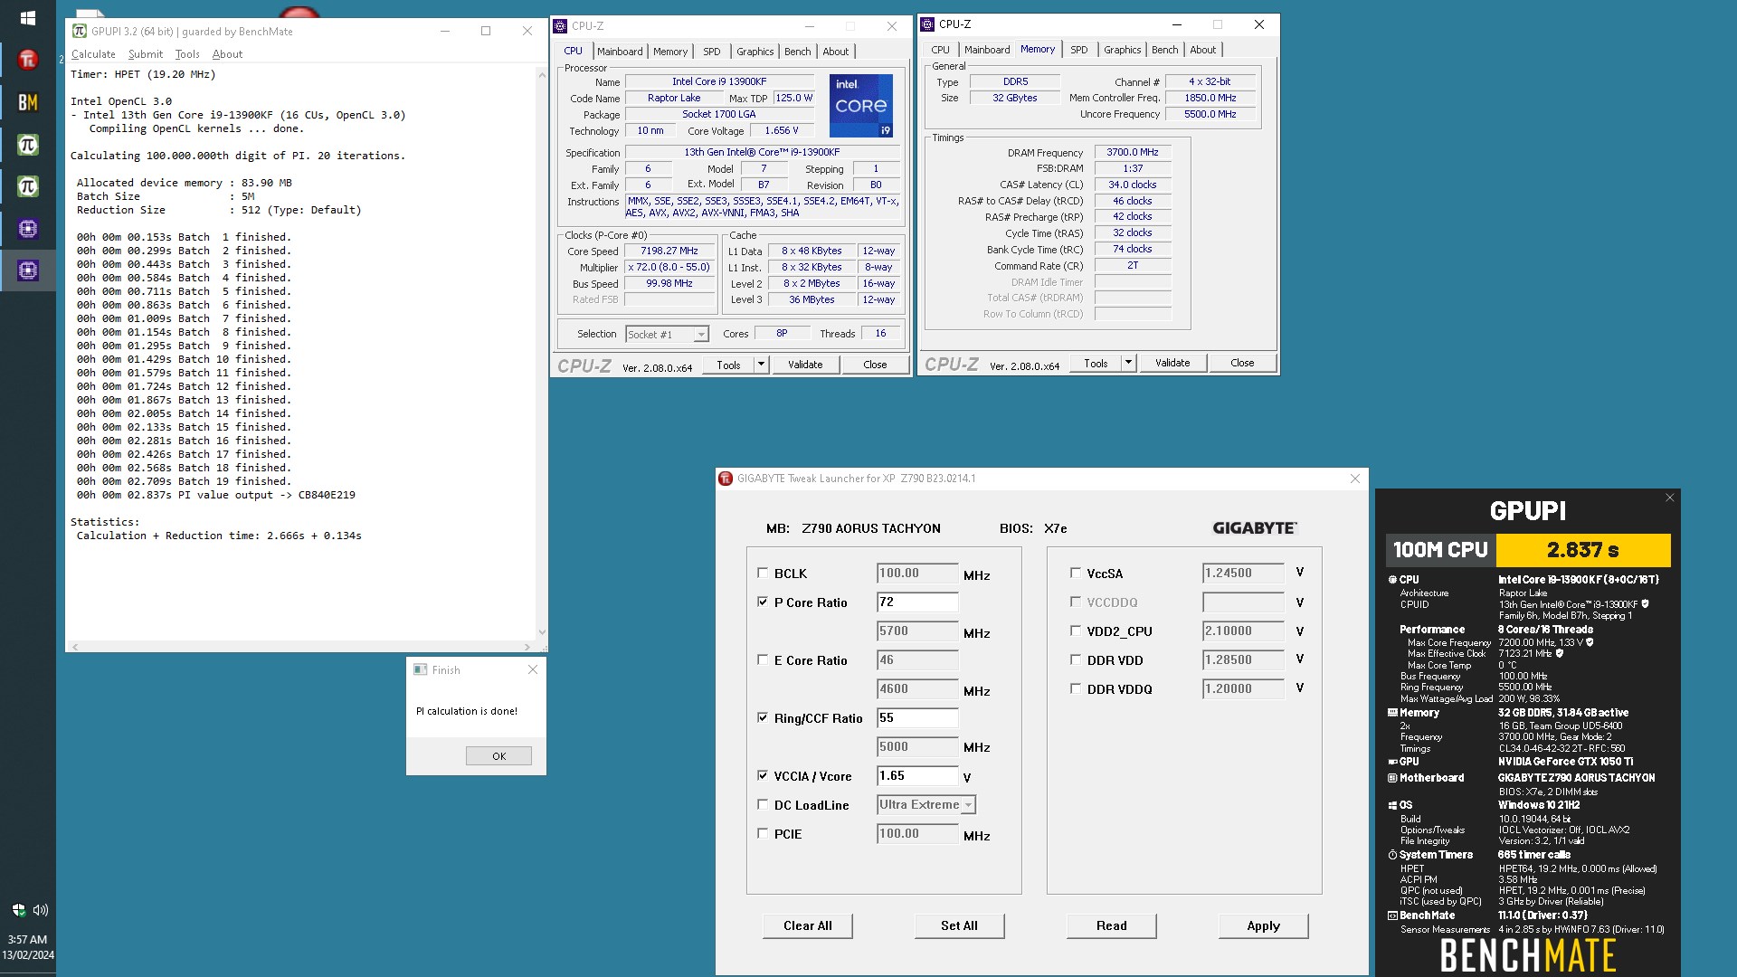Open the Windows Start menu
Viewport: 1737px width, 977px height.
click(27, 17)
